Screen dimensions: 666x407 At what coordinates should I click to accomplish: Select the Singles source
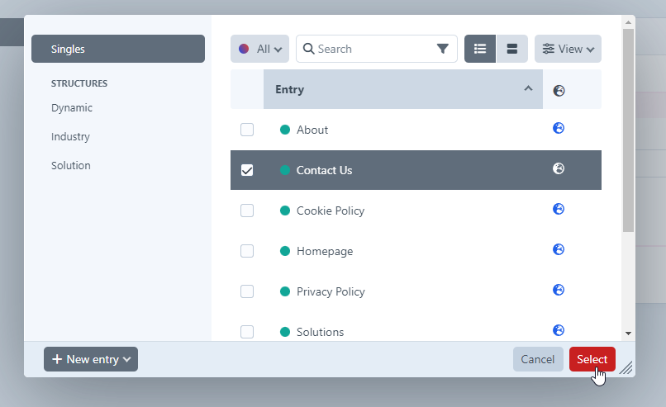118,49
